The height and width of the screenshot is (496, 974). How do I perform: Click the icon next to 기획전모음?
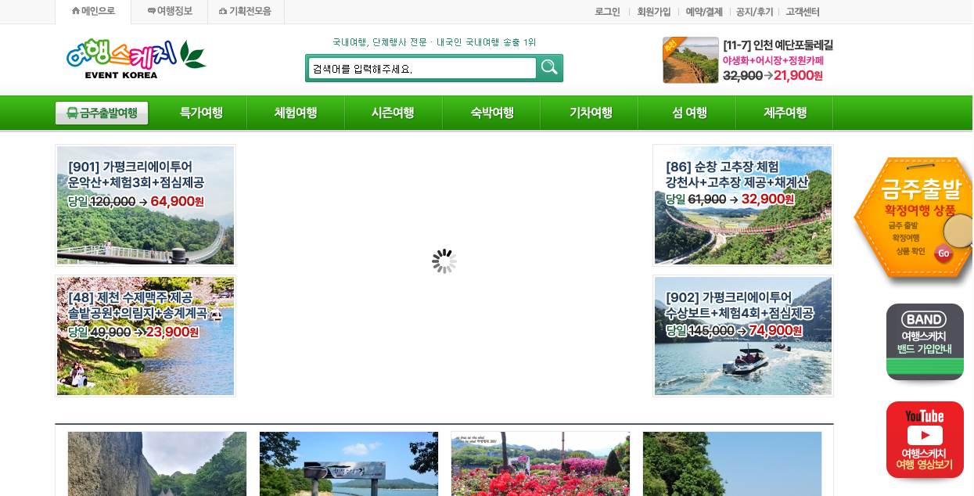point(225,11)
